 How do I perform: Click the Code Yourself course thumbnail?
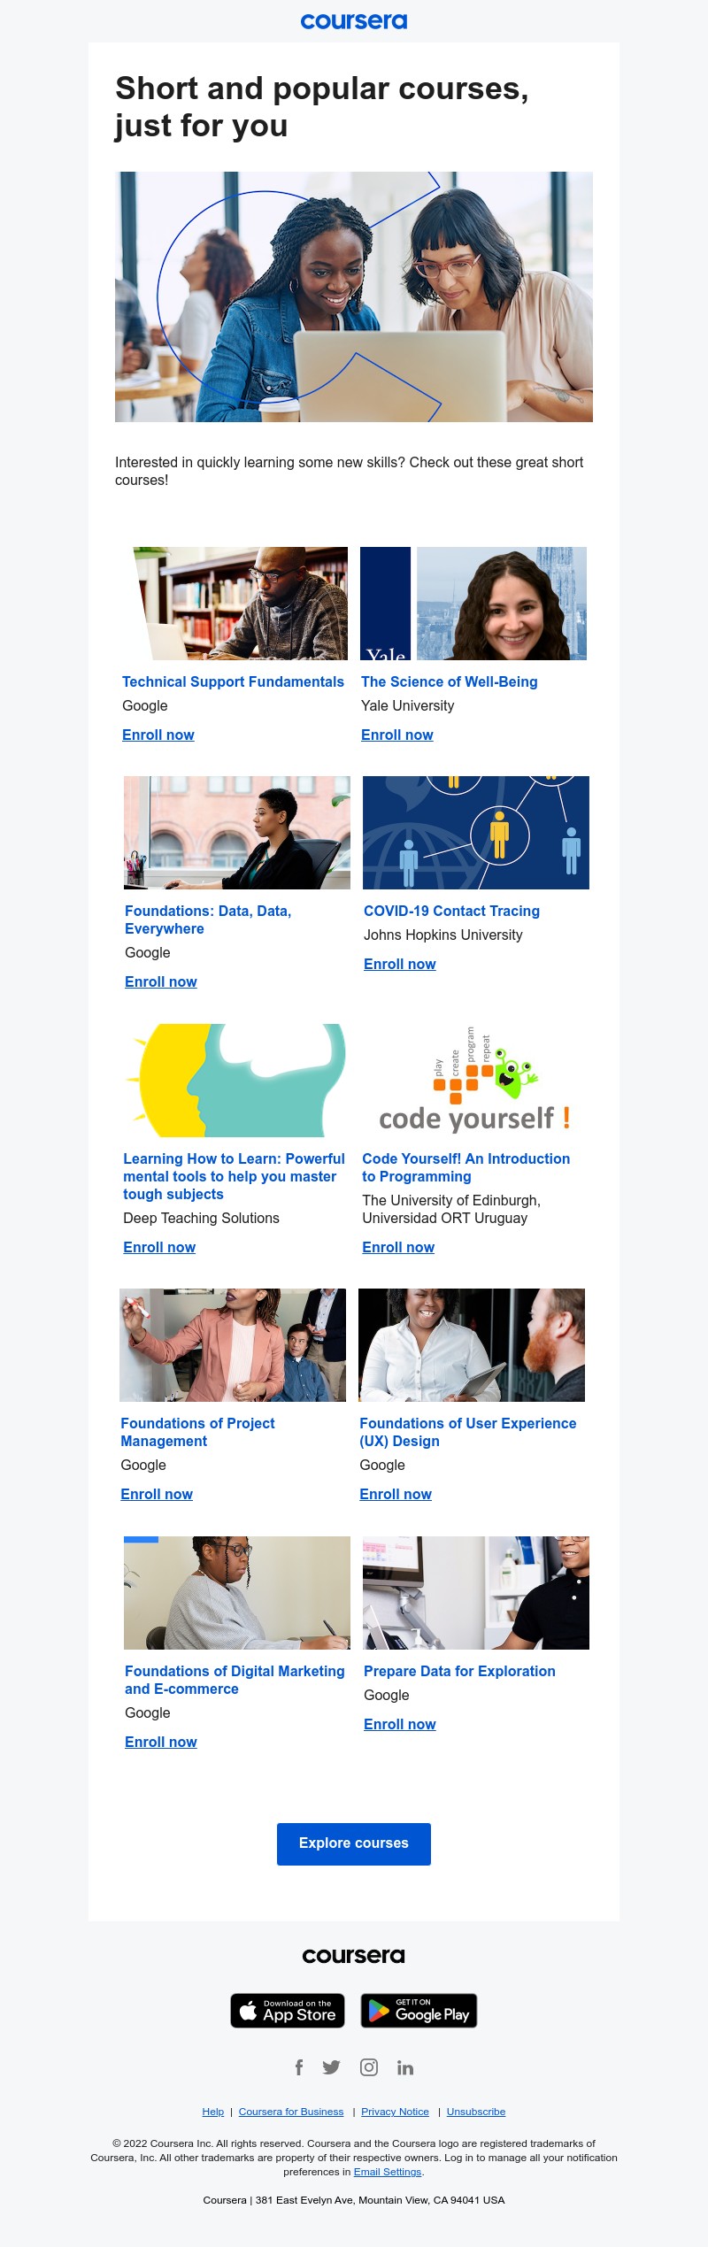pos(474,1081)
